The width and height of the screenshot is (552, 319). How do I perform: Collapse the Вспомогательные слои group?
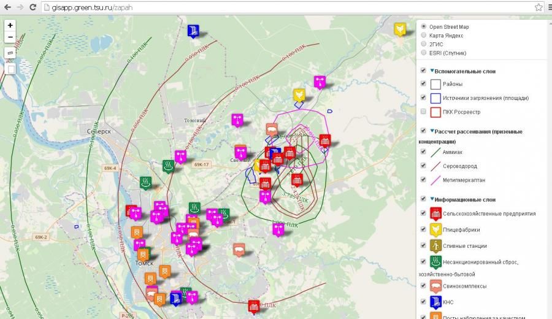tap(432, 71)
